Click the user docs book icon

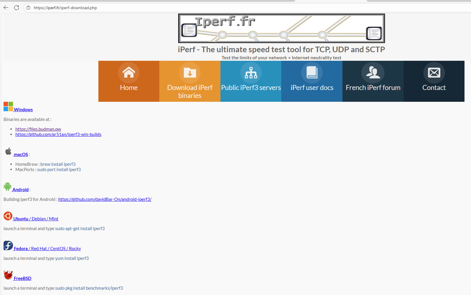pyautogui.click(x=312, y=73)
